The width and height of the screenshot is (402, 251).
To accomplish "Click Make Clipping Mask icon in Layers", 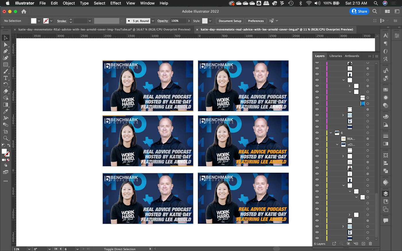I will pos(348,244).
